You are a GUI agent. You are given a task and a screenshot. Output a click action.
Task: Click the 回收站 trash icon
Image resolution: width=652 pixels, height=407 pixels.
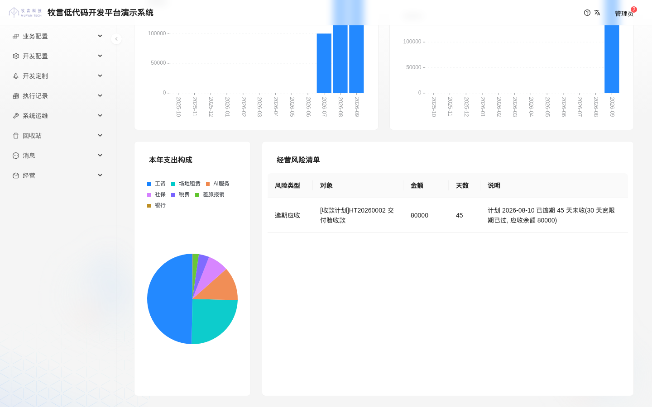[16, 136]
